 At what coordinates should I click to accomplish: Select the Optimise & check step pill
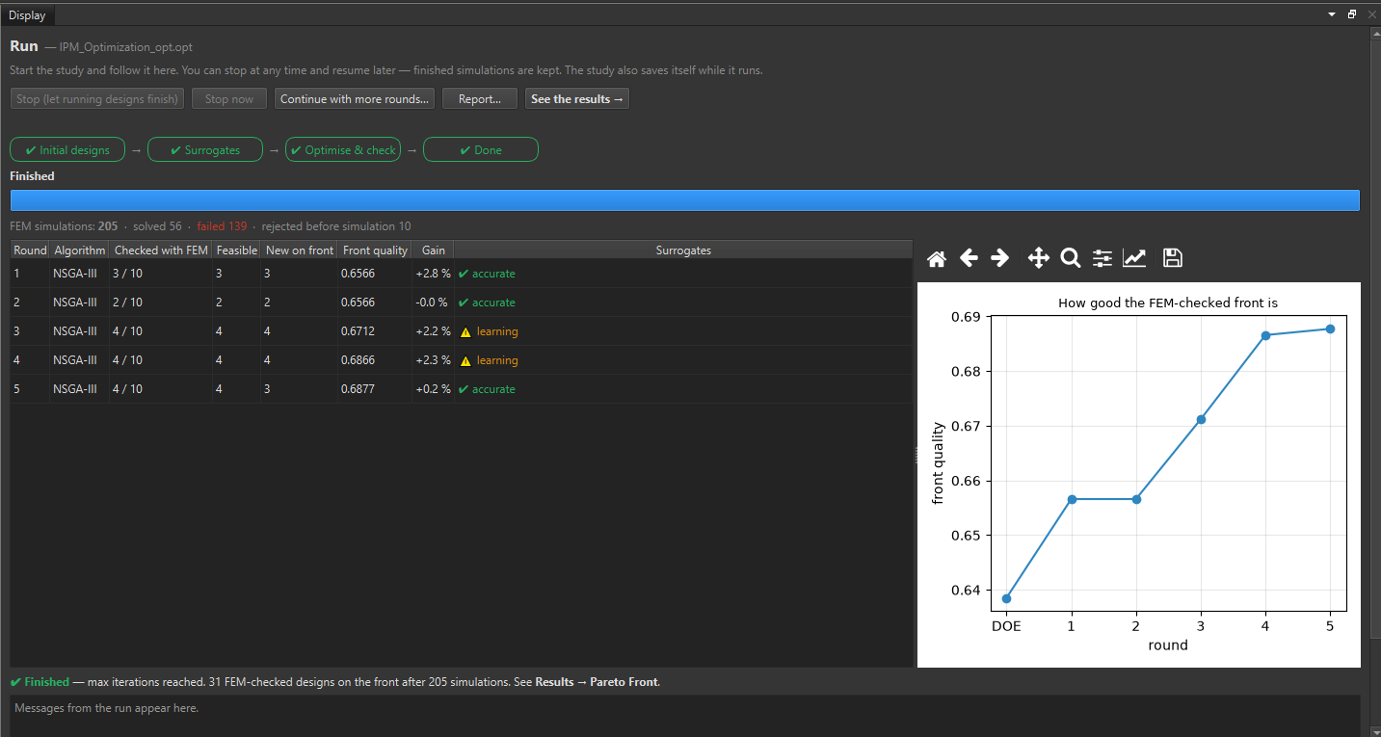[343, 150]
